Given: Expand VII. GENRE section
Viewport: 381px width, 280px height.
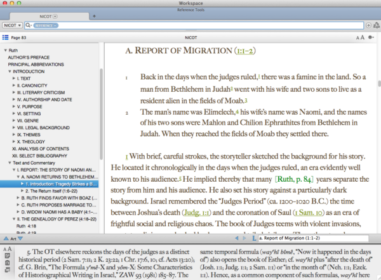Looking at the screenshot, I should point(14,120).
